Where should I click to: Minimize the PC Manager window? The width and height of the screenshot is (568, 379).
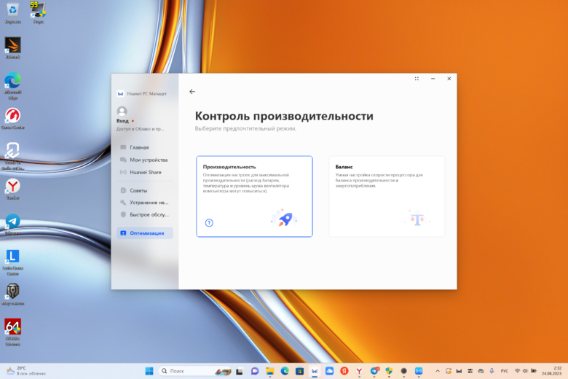(433, 79)
